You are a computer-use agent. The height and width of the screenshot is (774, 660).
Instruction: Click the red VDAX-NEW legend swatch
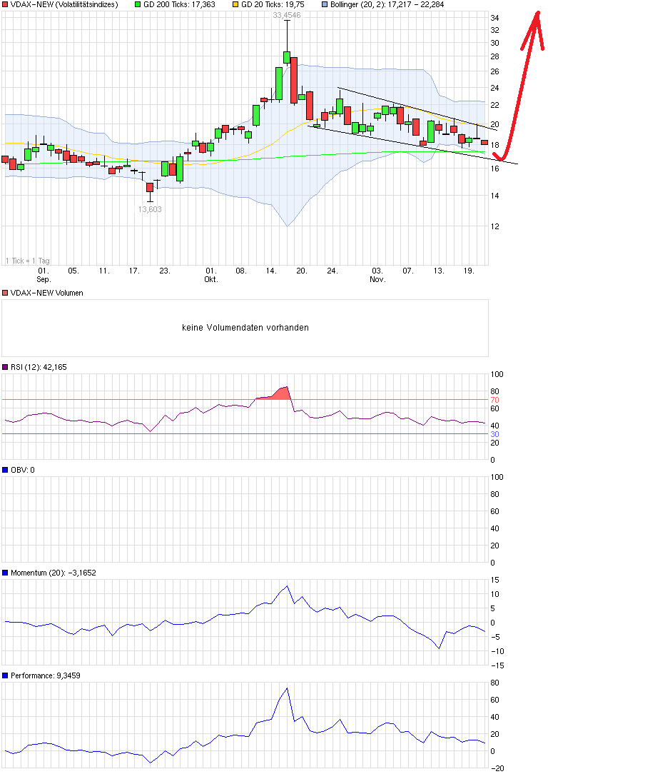click(x=5, y=4)
